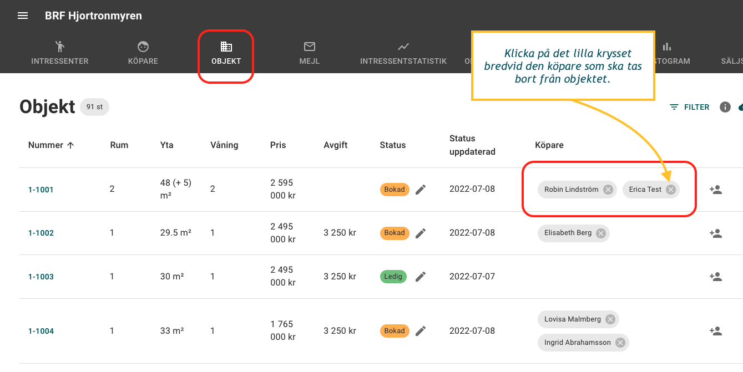The width and height of the screenshot is (743, 372).
Task: Remove Robin Lindström chip from object
Action: [x=608, y=190]
